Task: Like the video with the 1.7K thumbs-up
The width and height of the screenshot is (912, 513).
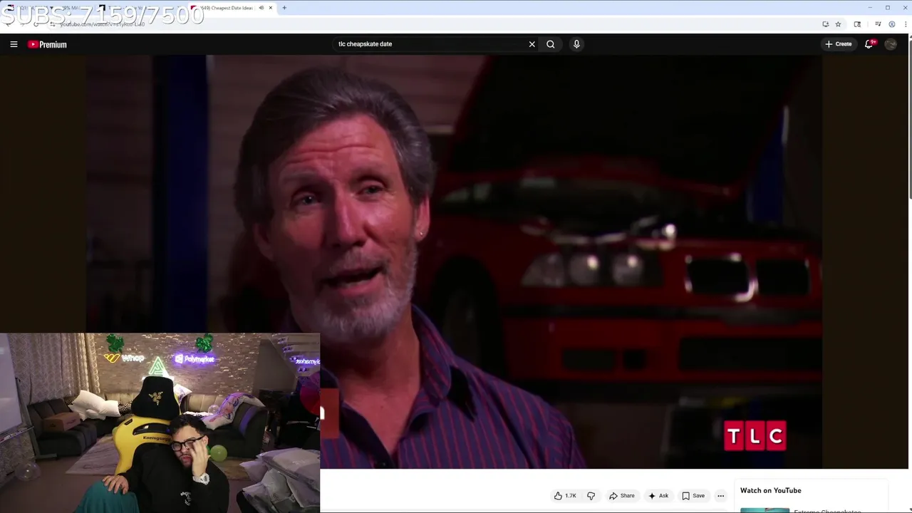Action: [565, 496]
